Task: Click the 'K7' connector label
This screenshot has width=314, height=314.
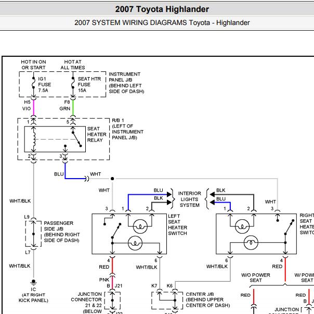Action: (x=154, y=286)
